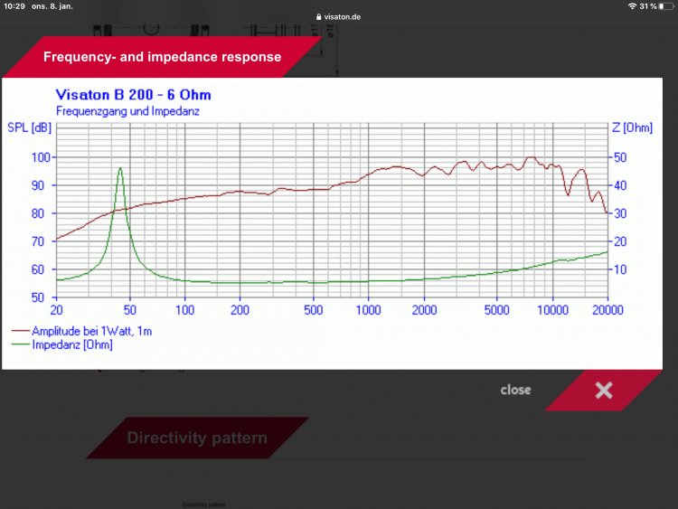
Task: Click legend entry 'Amplitude bei 1Watt, 1m'
Action: coord(91,331)
